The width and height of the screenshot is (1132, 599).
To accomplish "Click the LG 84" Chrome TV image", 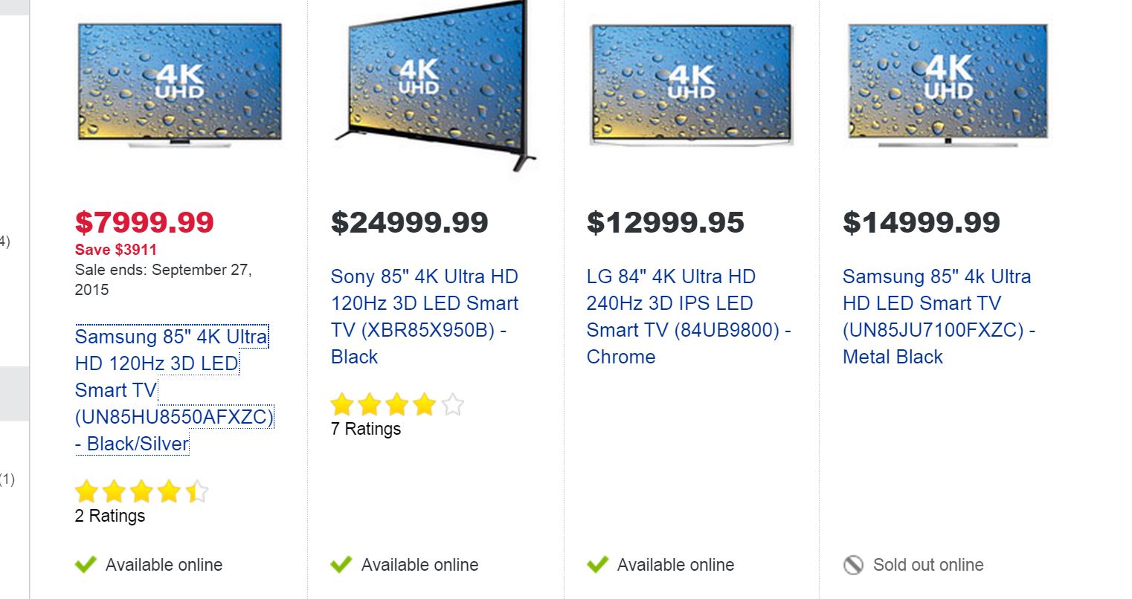I will coord(692,85).
